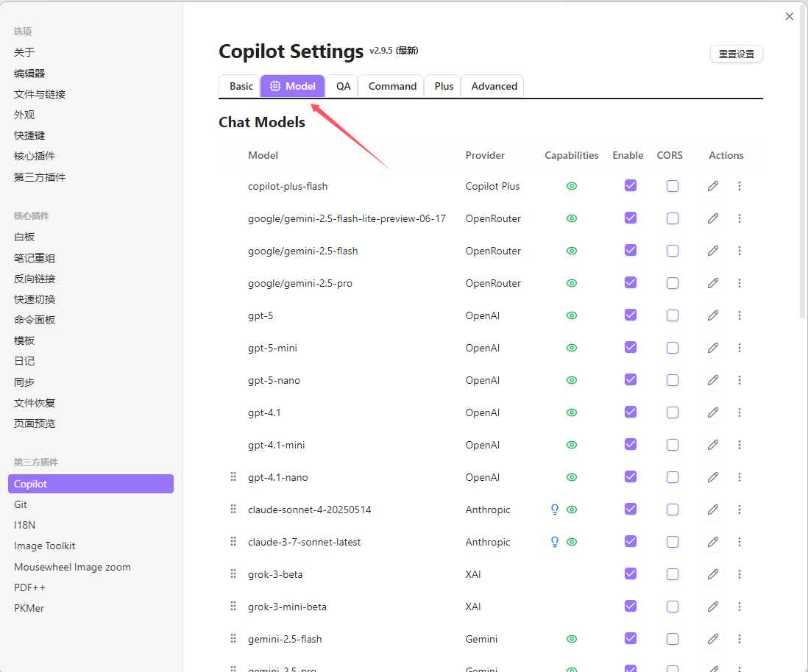Click the 重置设置 reset button
Image resolution: width=808 pixels, height=672 pixels.
737,54
